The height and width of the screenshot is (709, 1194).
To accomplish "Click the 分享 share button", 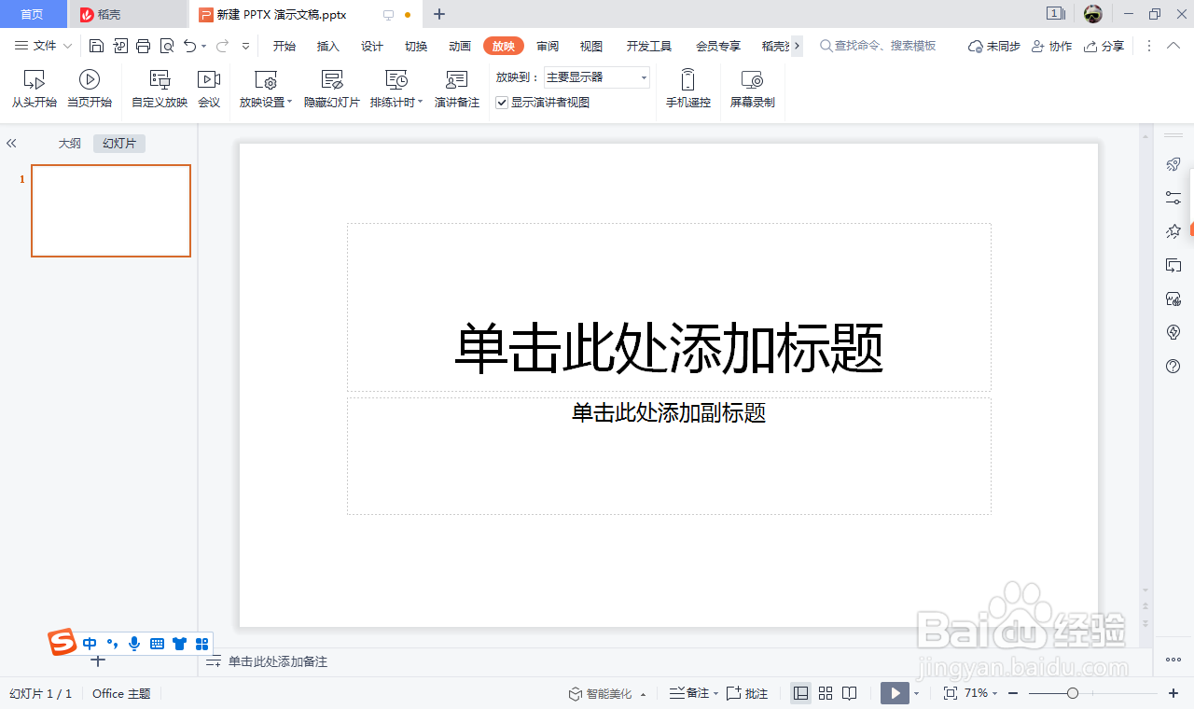I will click(x=1104, y=45).
